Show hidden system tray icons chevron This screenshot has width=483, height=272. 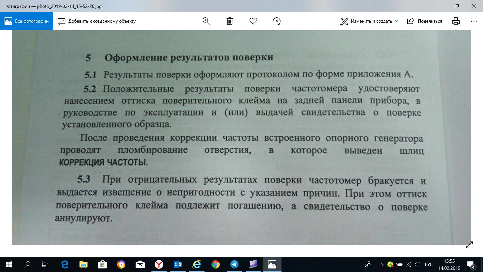381,264
